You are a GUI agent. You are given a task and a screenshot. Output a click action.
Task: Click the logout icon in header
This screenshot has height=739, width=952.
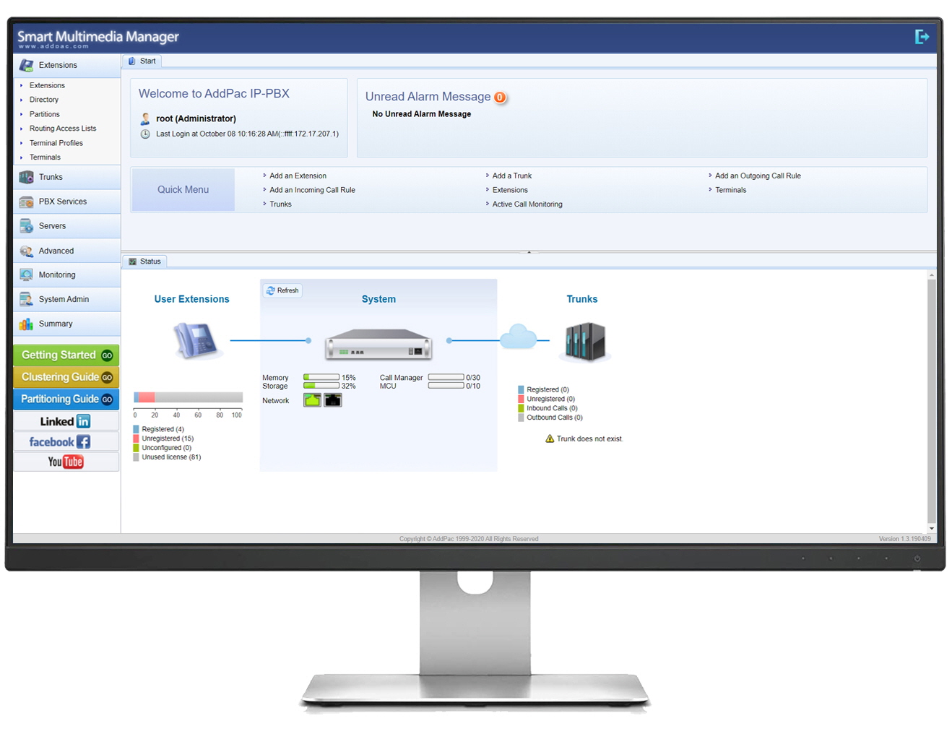[x=921, y=37]
